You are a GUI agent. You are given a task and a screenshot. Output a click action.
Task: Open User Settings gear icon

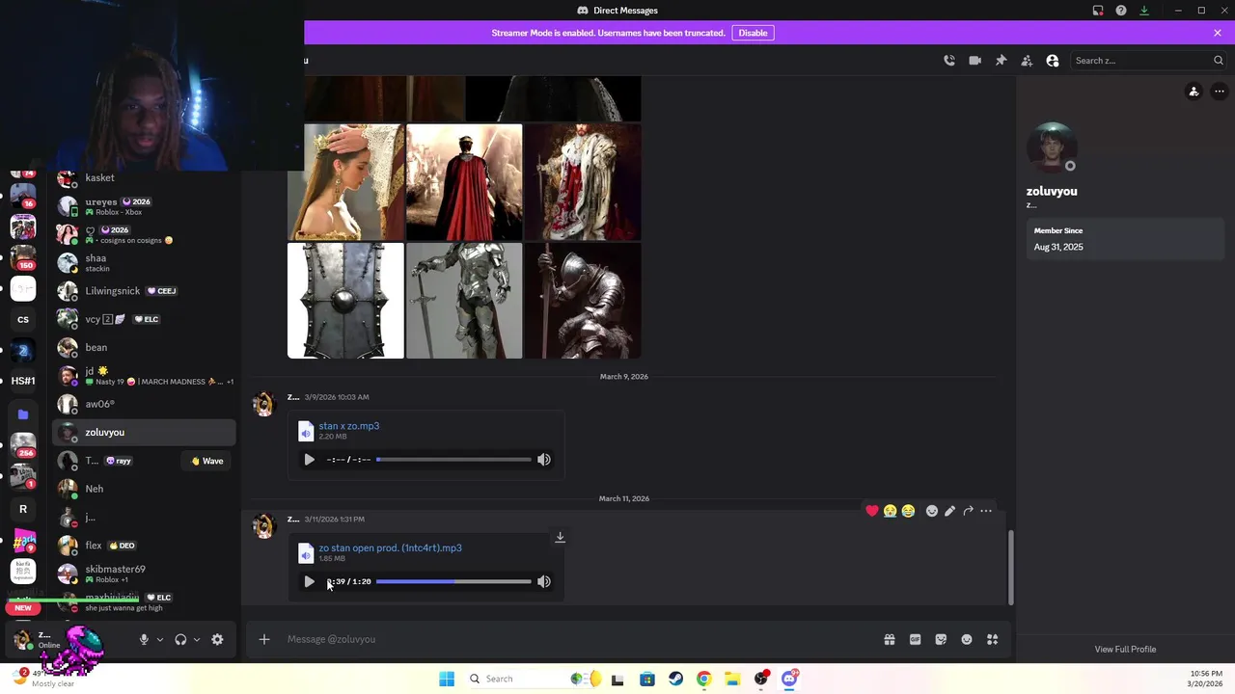[x=217, y=639]
